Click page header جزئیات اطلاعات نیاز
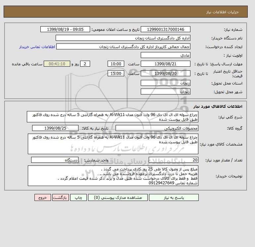255x247 pixels. [x=222, y=12]
